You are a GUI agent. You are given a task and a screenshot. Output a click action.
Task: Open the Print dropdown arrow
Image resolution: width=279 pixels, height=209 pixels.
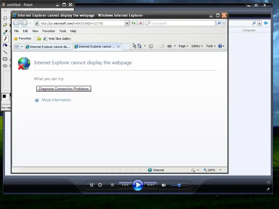(175, 46)
